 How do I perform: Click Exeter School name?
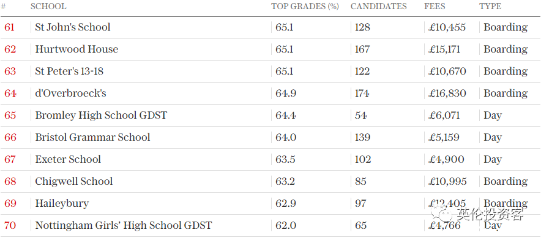pos(68,159)
